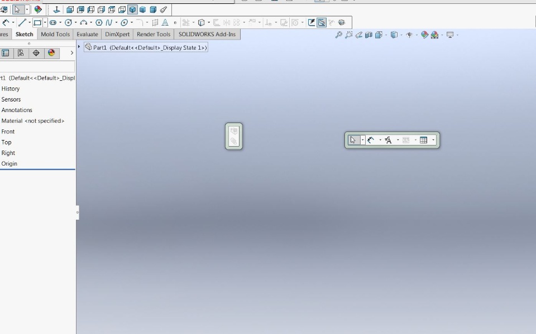Switch to Dimetric view cube icon
This screenshot has height=334, width=536.
click(x=153, y=9)
